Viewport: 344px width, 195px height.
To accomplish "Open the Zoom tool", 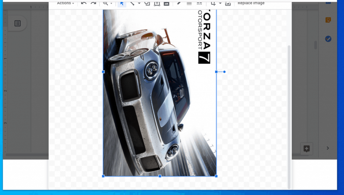I will (105, 3).
